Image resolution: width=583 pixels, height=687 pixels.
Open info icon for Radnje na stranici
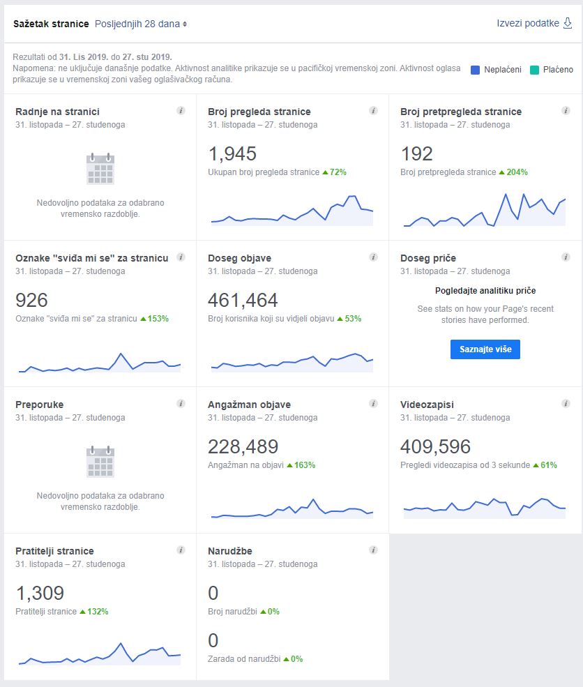[181, 111]
